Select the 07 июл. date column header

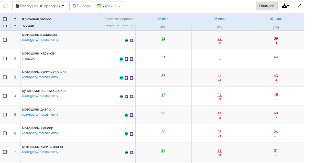(x=276, y=19)
